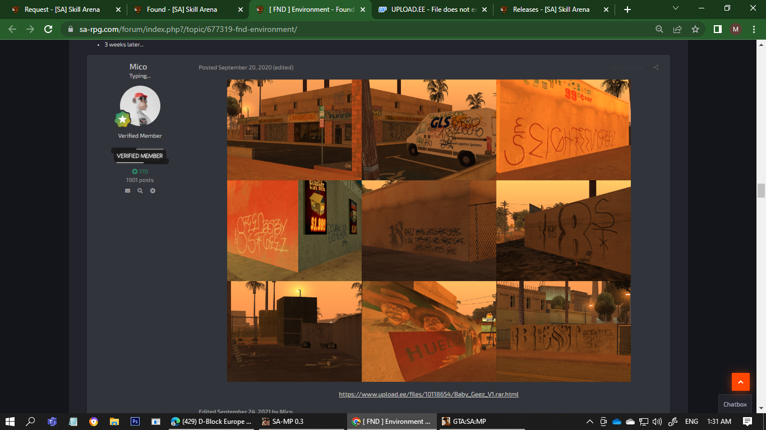The image size is (766, 430).
Task: Close the UPLOAD.EE tab
Action: 484,10
